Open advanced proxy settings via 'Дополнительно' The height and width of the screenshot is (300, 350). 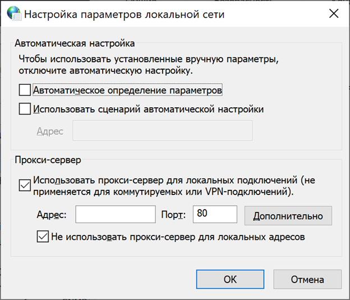(288, 215)
